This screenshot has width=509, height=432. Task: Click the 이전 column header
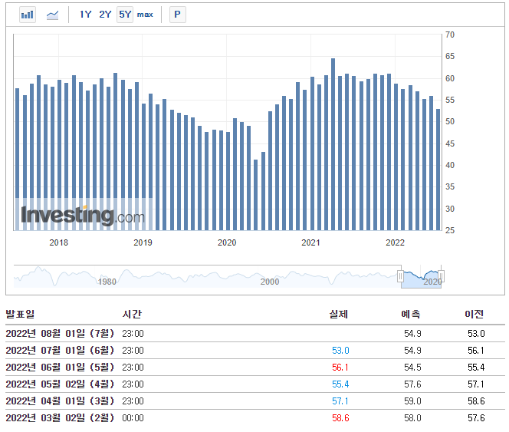click(x=475, y=314)
